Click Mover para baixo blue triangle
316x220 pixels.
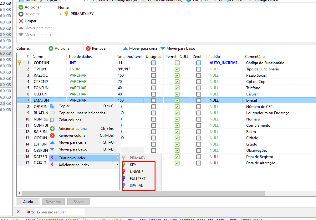pyautogui.click(x=162, y=49)
